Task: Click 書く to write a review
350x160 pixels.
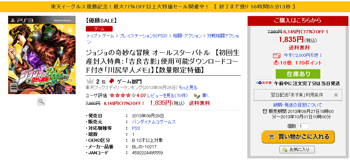Action: (205, 95)
